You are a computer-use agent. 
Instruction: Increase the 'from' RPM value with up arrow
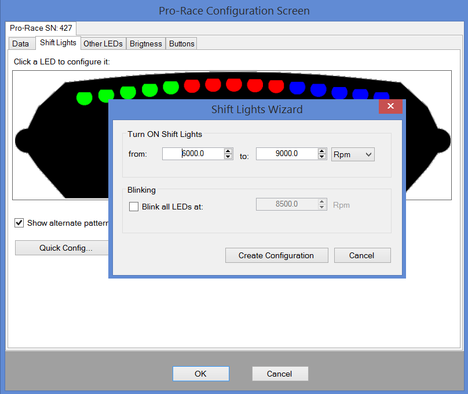point(228,151)
